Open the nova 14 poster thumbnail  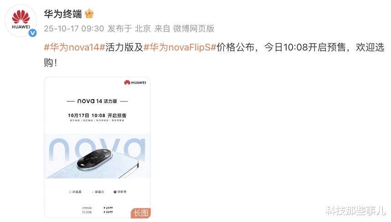click(97, 147)
